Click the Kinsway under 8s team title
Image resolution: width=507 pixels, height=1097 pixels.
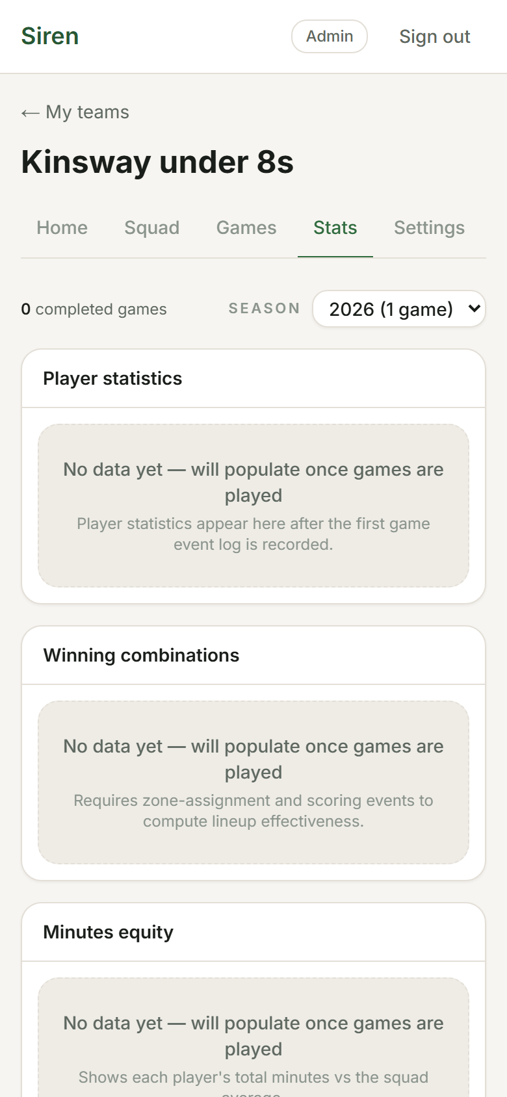[x=157, y=162]
